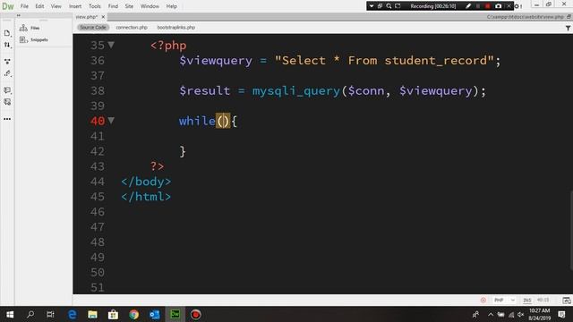Open the Tools menu
The height and width of the screenshot is (322, 573).
[95, 6]
